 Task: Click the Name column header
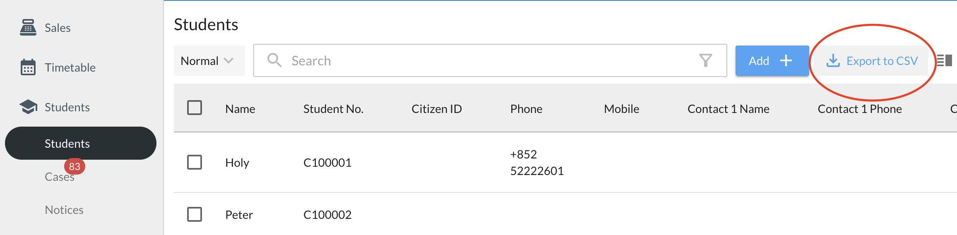240,109
